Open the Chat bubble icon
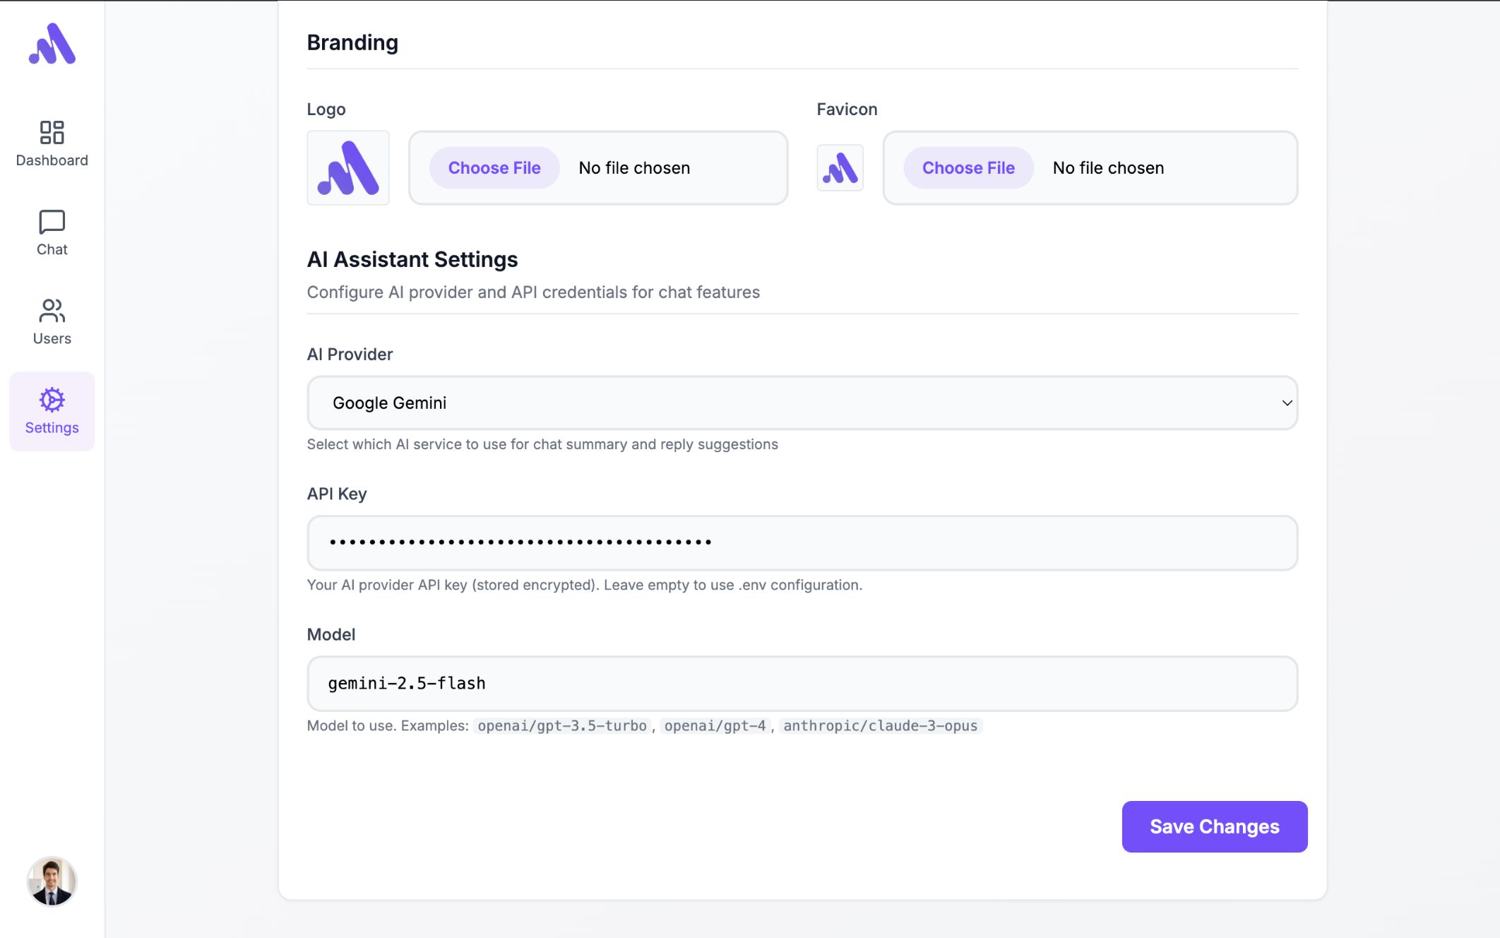The height and width of the screenshot is (938, 1500). (52, 222)
